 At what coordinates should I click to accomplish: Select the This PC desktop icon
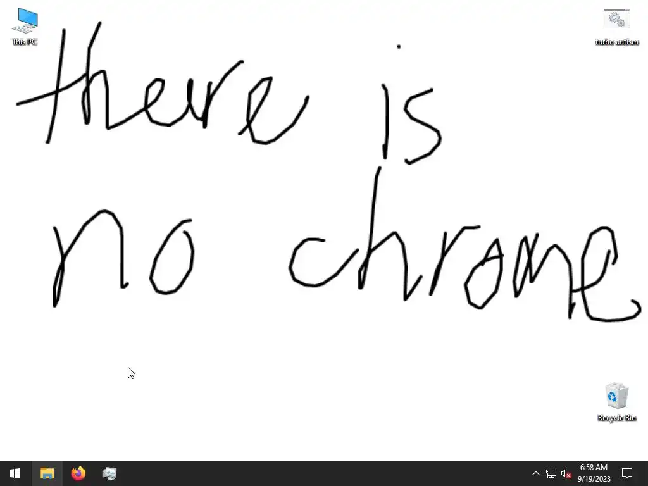(25, 27)
